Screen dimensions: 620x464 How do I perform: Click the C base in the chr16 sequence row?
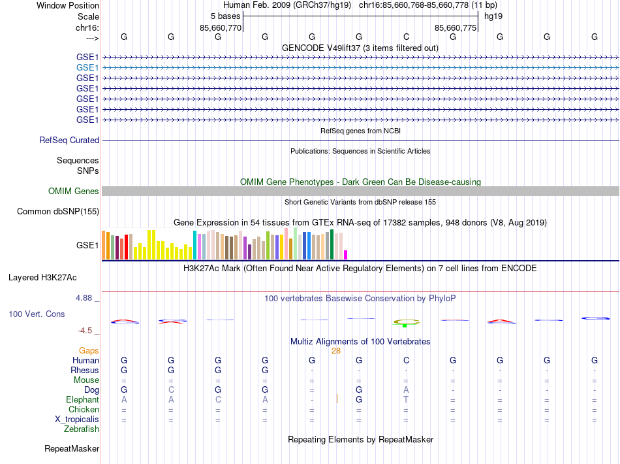tap(406, 37)
